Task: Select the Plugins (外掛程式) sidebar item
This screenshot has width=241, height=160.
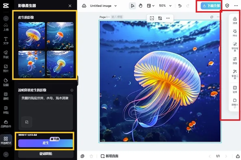Action: pyautogui.click(x=6, y=140)
